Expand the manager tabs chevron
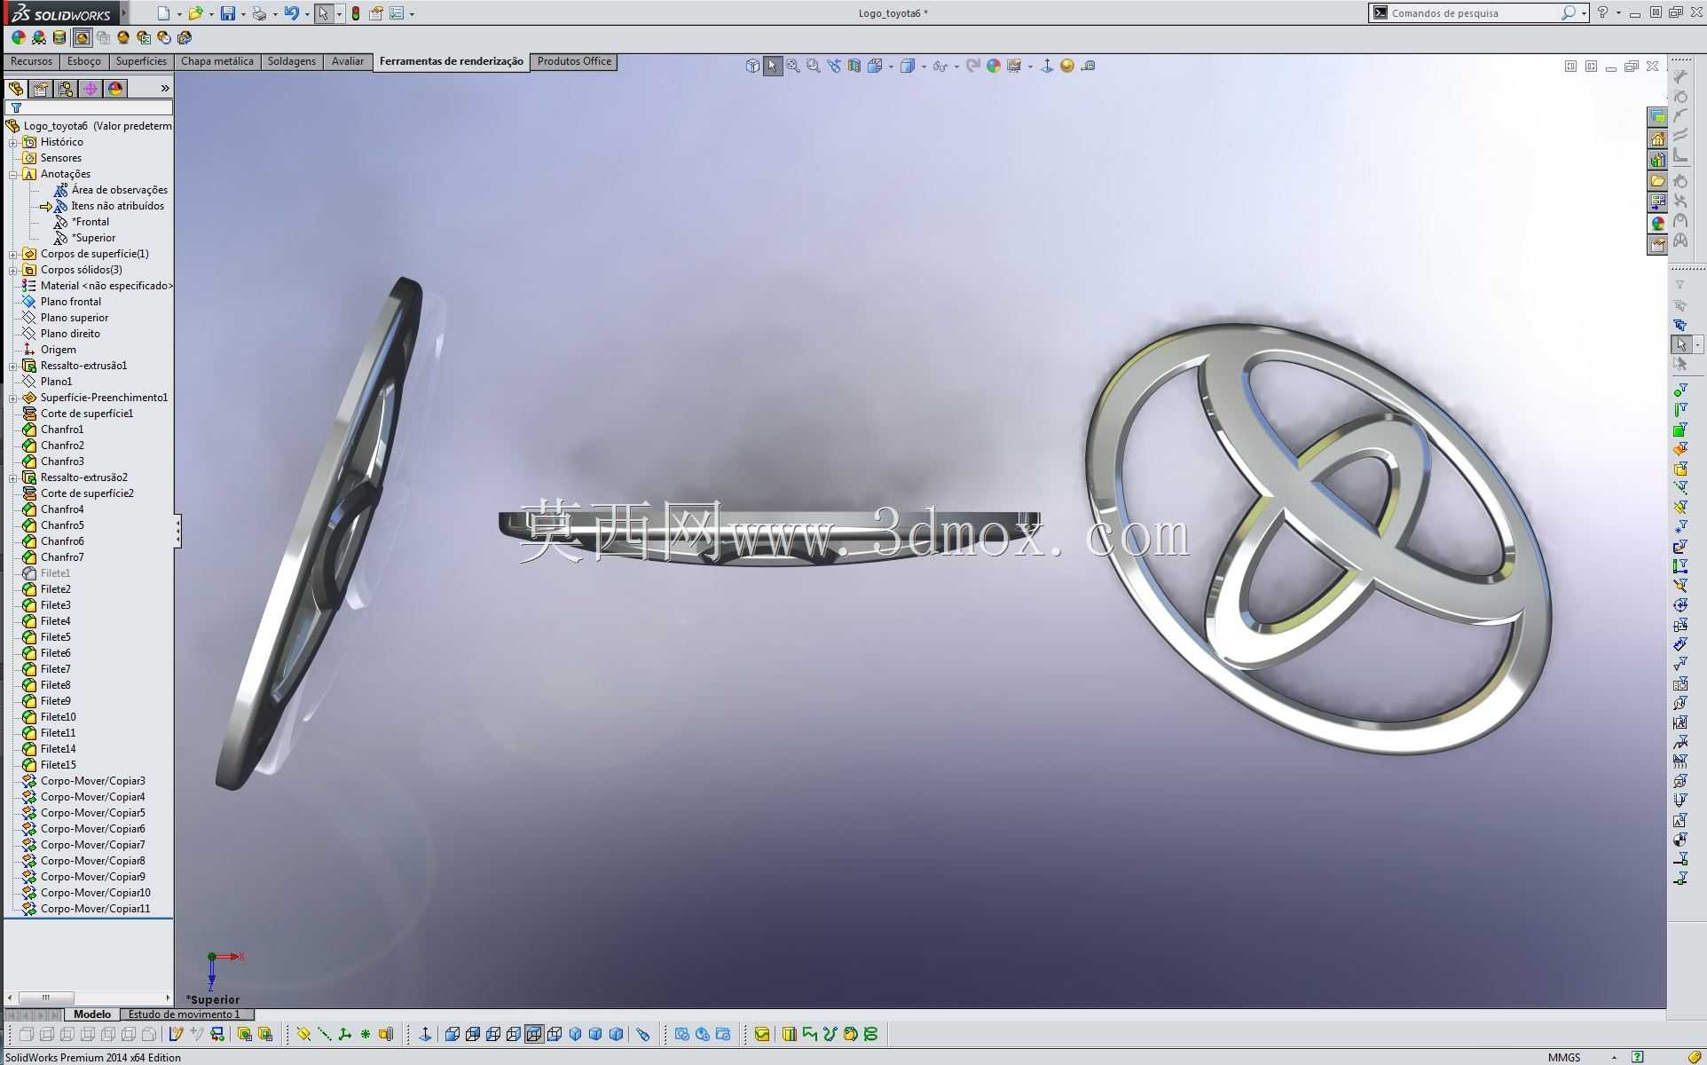 [165, 88]
